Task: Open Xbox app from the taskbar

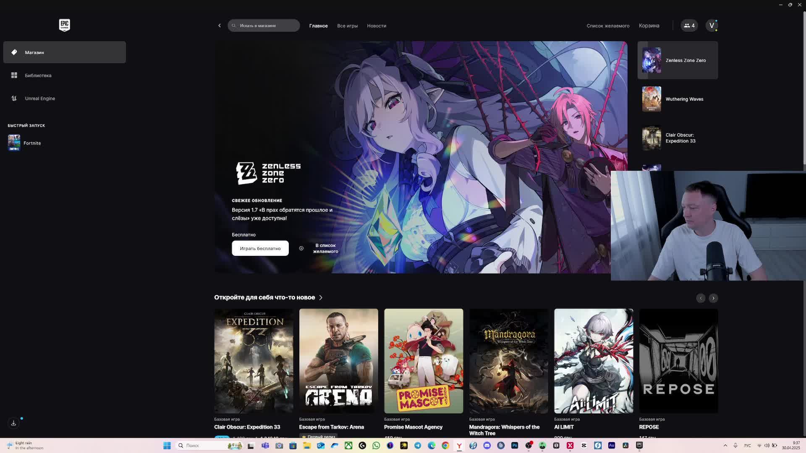Action: [348, 445]
